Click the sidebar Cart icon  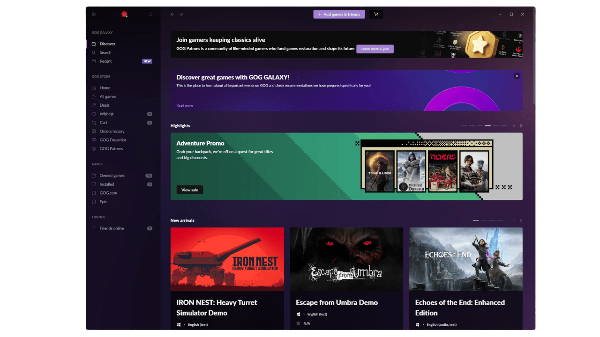94,123
